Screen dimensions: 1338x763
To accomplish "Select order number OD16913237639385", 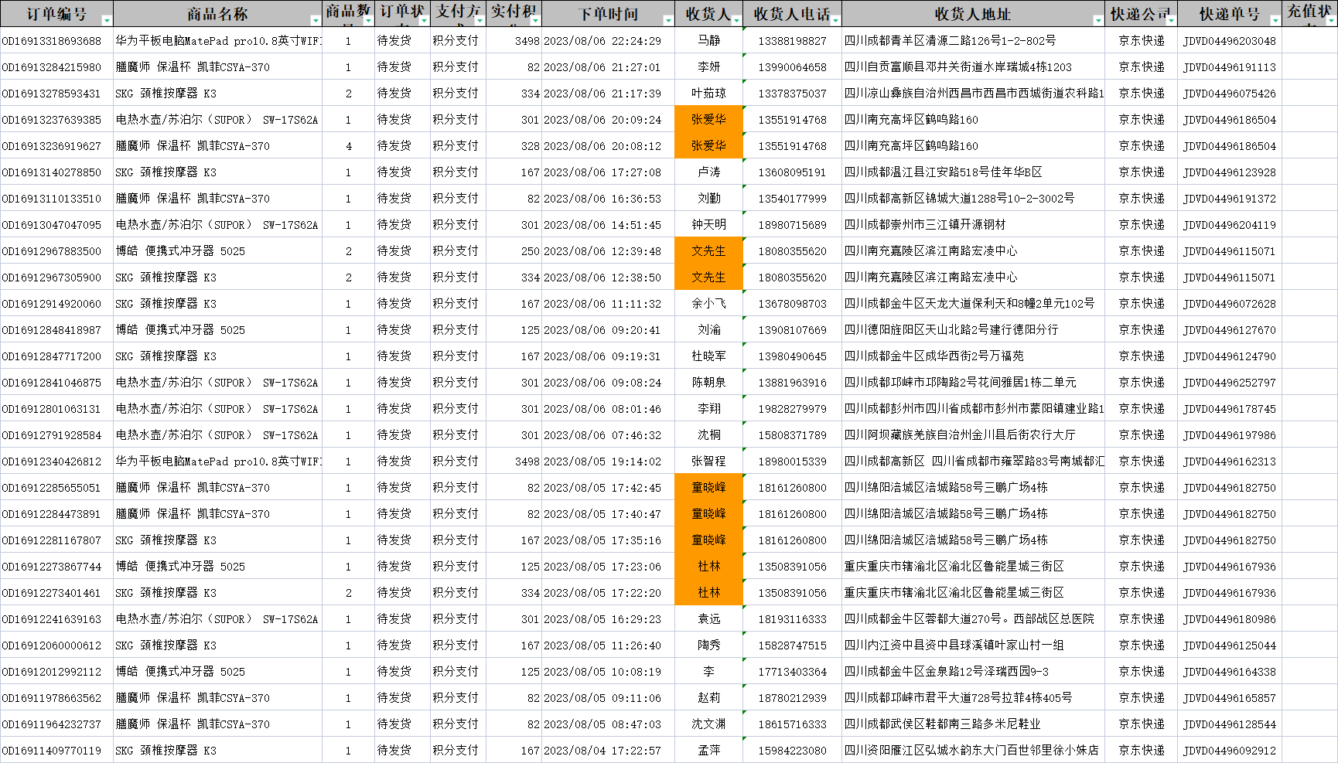I will tap(52, 120).
